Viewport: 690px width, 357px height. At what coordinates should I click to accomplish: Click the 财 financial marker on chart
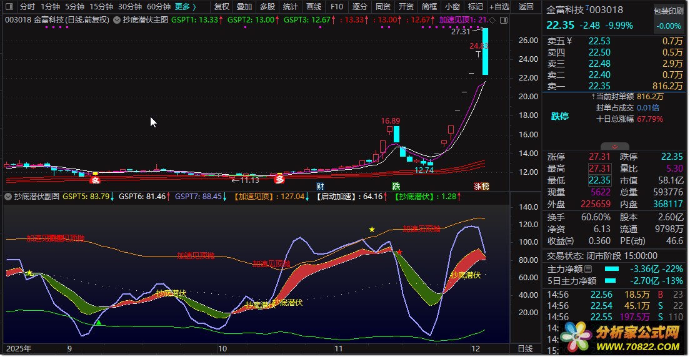pyautogui.click(x=320, y=186)
